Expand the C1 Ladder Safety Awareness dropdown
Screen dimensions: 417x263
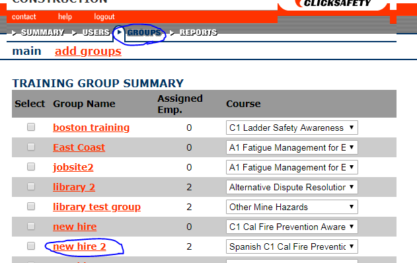pos(292,128)
